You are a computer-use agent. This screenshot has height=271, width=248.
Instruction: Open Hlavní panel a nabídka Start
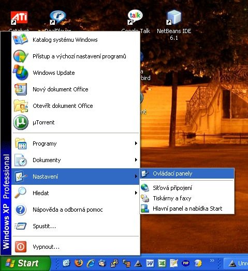187,209
